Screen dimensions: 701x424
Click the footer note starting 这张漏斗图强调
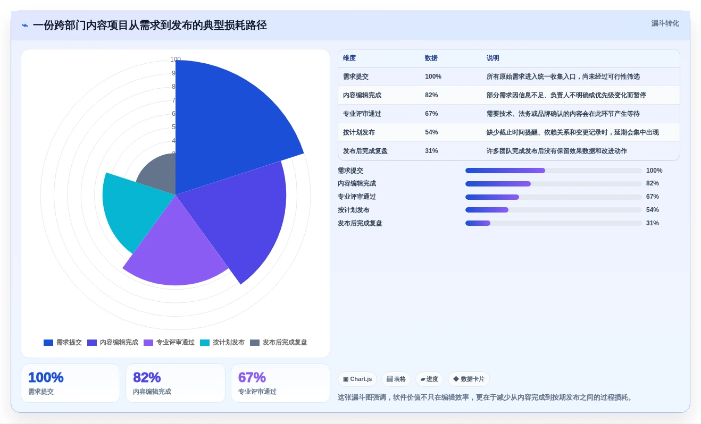486,397
